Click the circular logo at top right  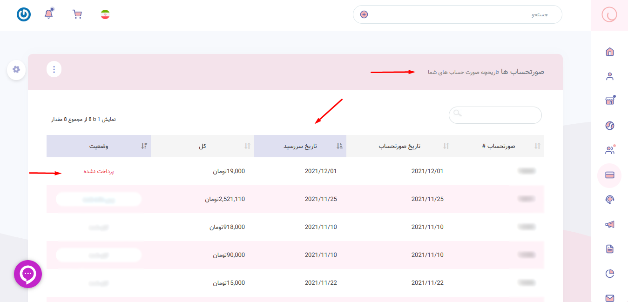pyautogui.click(x=609, y=15)
